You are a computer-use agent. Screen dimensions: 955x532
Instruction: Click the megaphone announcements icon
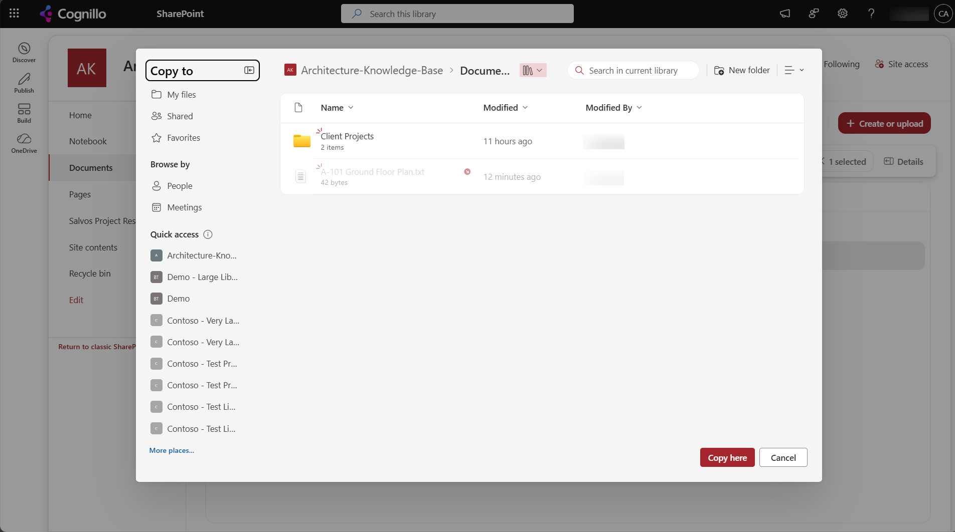point(785,14)
